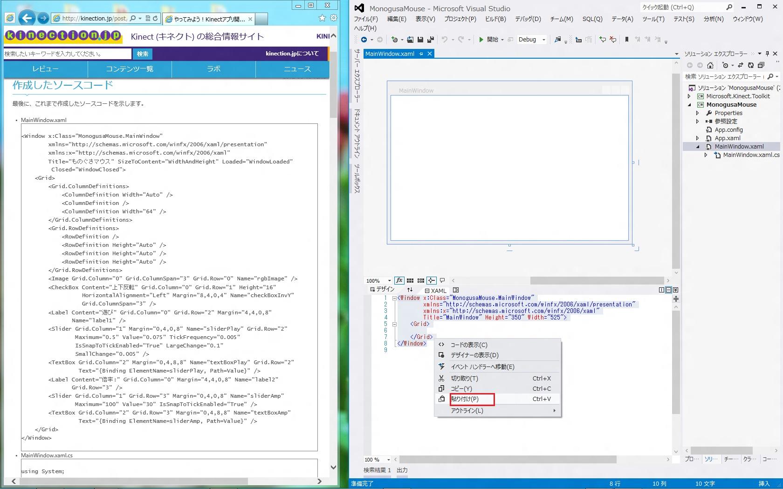Click the Home icon in Solution Explorer
The width and height of the screenshot is (783, 489).
click(x=710, y=65)
